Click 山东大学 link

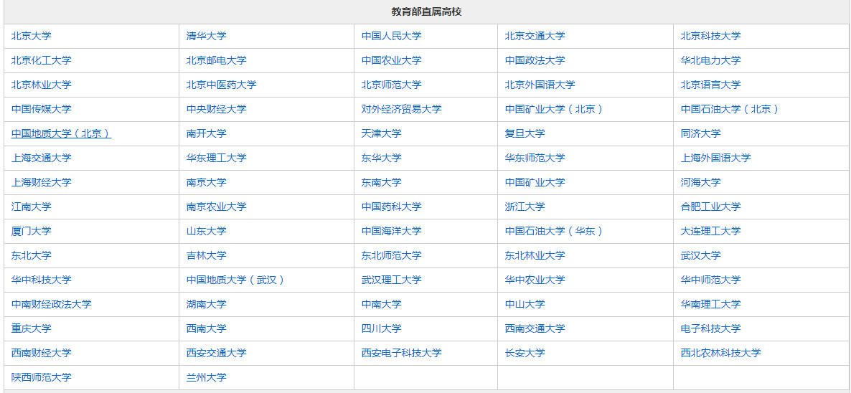click(206, 232)
